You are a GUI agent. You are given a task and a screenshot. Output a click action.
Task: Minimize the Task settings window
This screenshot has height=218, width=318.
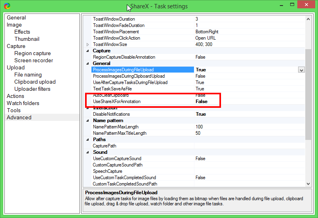(281, 5)
